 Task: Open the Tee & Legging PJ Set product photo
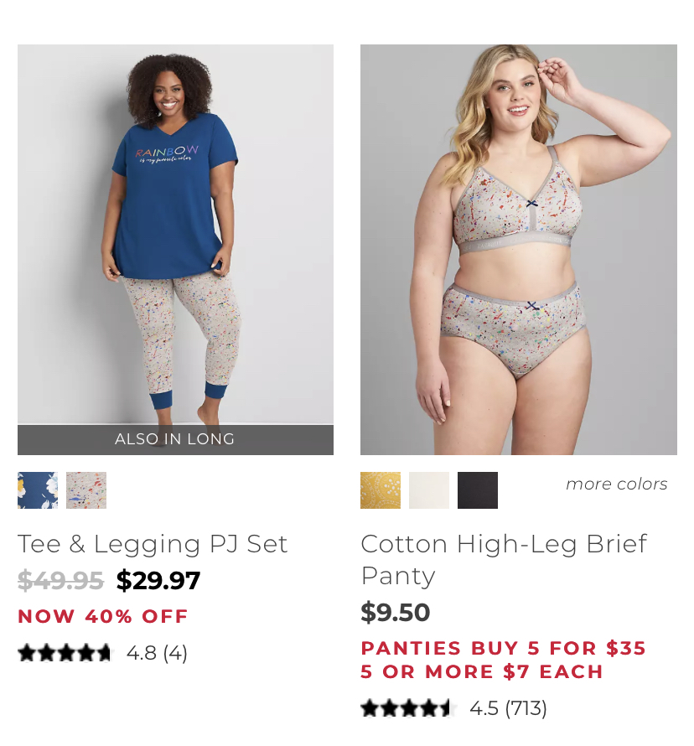click(175, 235)
